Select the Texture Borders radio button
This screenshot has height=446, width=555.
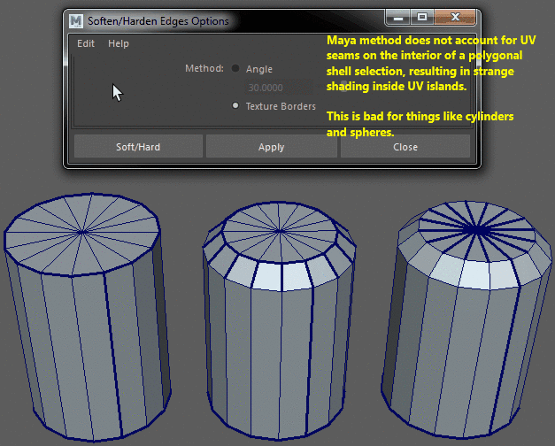tap(235, 105)
